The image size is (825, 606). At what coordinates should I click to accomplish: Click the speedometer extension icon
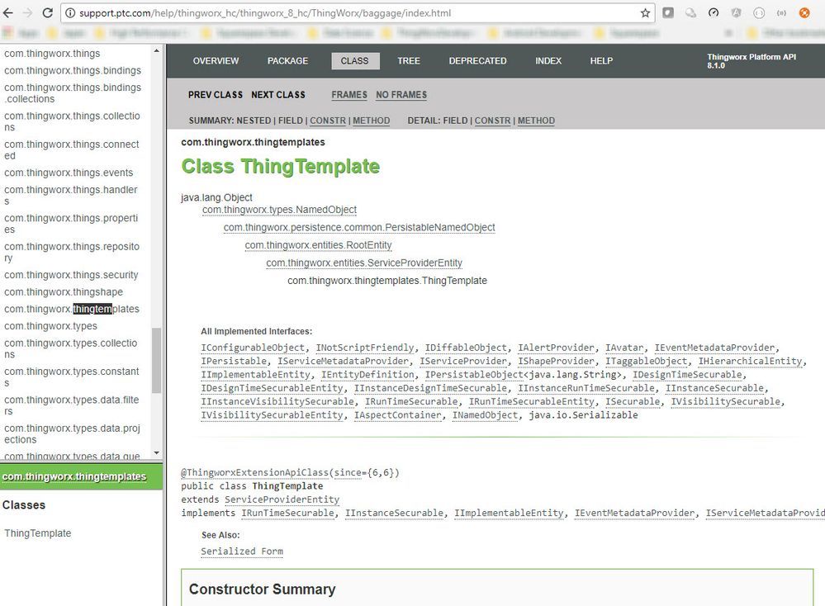point(714,13)
